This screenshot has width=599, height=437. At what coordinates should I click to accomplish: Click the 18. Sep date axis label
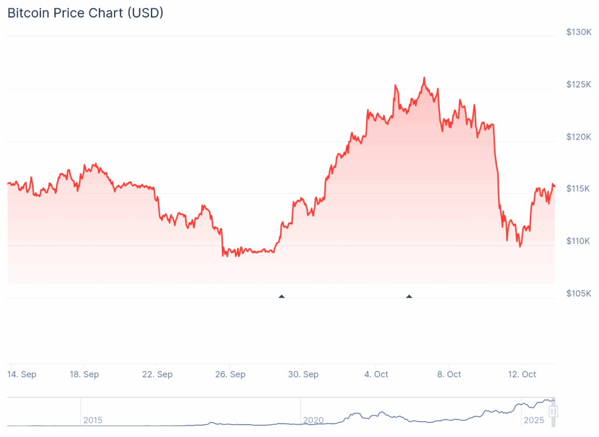[84, 374]
